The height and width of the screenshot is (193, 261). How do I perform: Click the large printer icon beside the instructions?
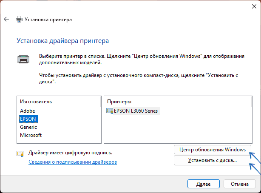coord(23,59)
